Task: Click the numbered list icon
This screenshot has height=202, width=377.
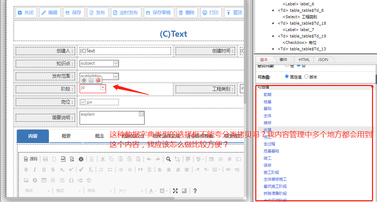Action: tap(101, 170)
